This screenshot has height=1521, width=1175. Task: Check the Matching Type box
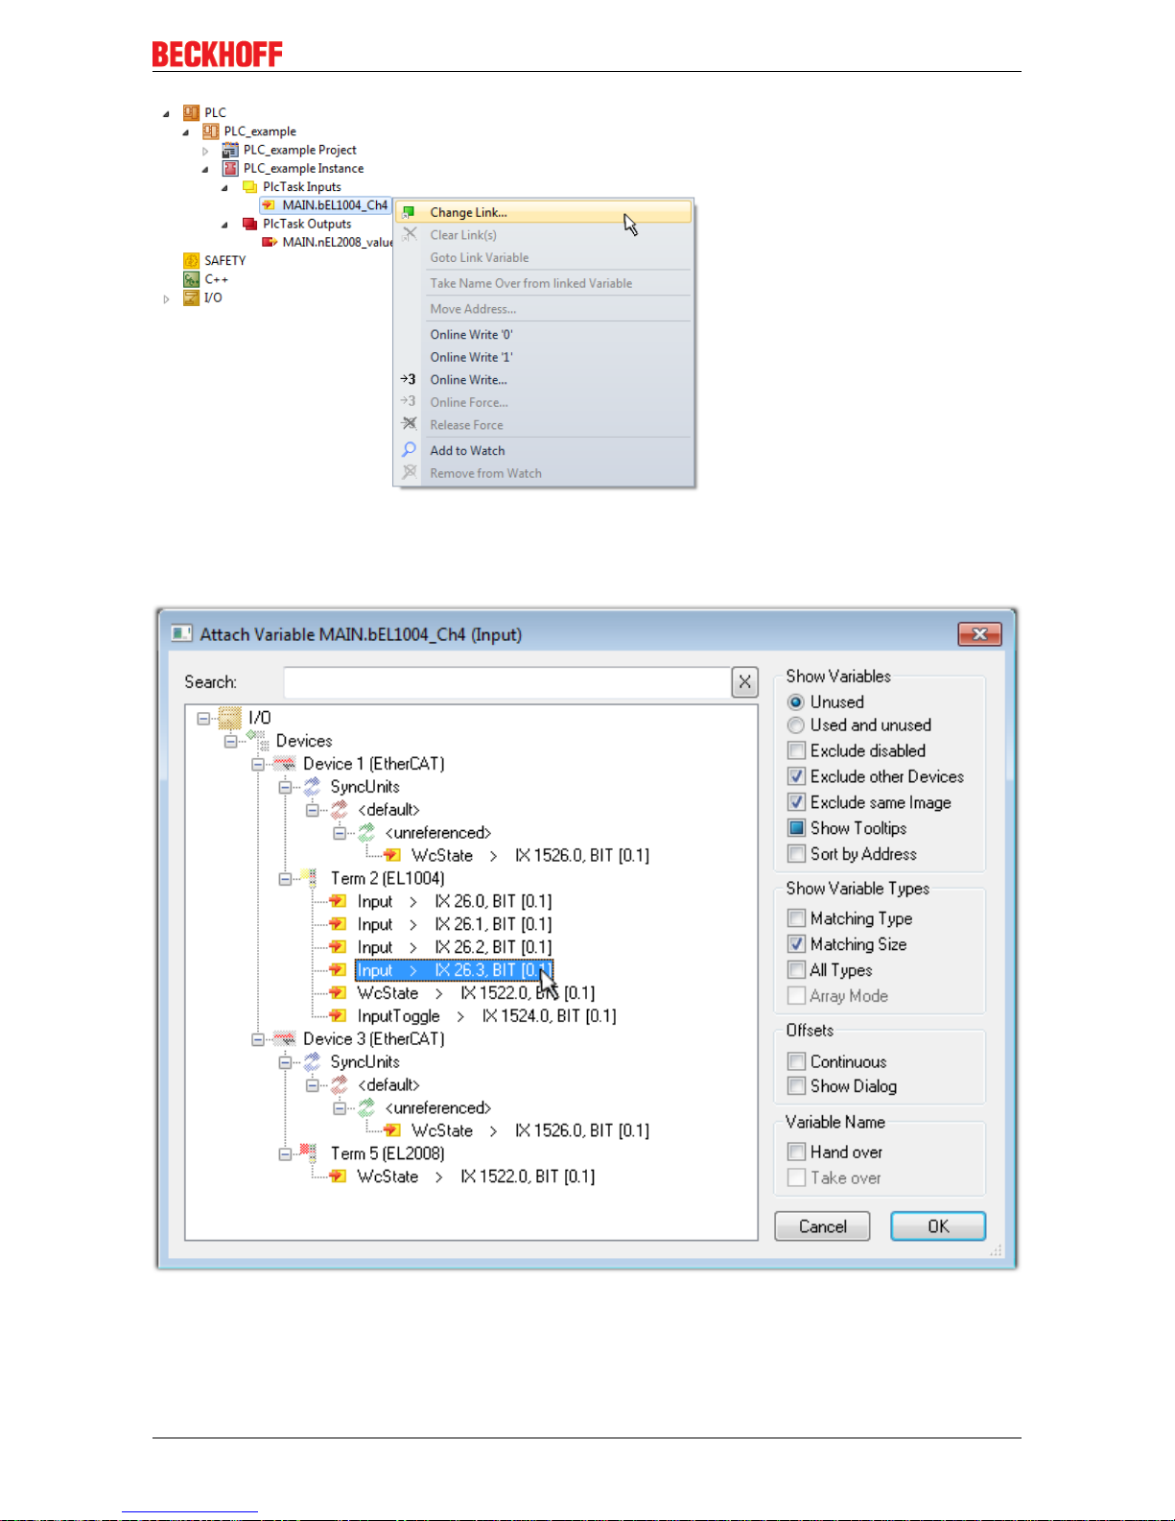[796, 918]
